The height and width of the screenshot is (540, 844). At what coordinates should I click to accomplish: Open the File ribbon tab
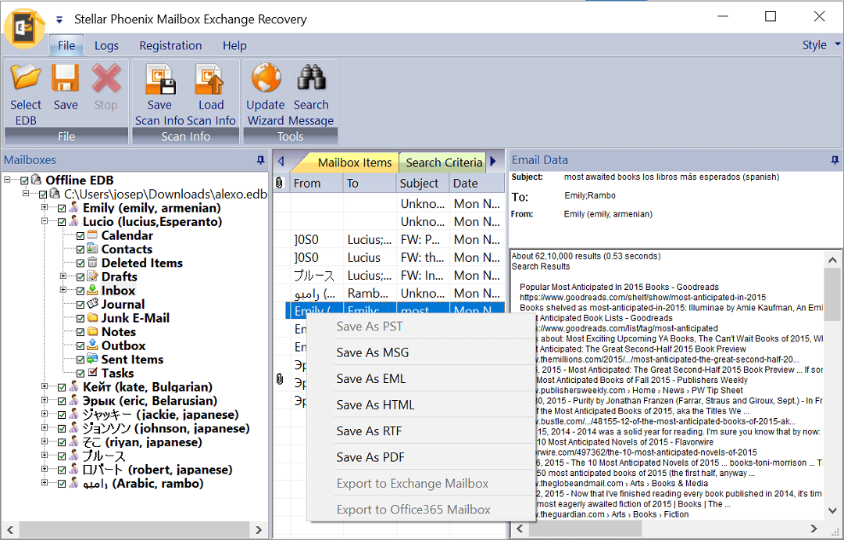point(66,45)
